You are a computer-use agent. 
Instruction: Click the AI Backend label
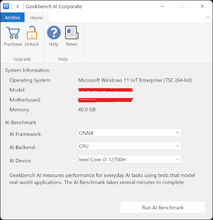pos(23,147)
